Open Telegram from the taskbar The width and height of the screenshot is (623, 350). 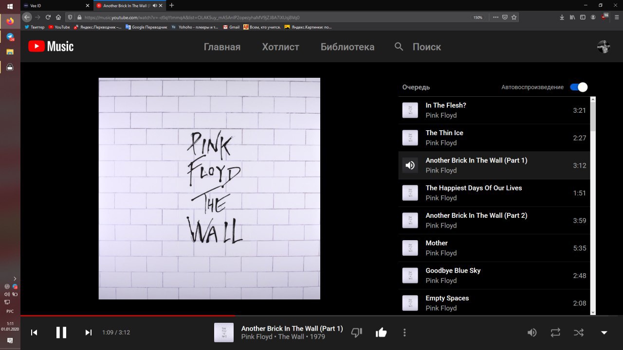pyautogui.click(x=10, y=36)
